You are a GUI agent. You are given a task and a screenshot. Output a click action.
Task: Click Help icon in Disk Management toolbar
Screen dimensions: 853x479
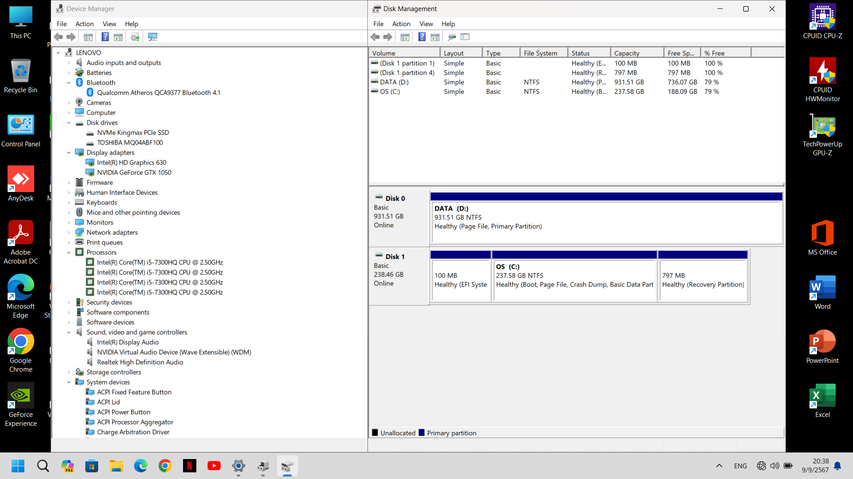pos(422,37)
